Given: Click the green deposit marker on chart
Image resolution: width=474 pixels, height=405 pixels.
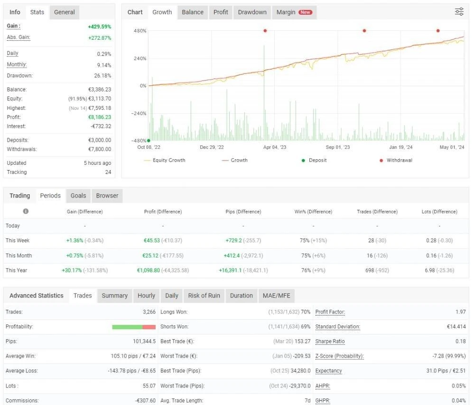Looking at the screenshot, I should click(149, 141).
